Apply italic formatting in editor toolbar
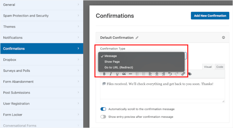Screen dimensions: 233x128 point(111,74)
